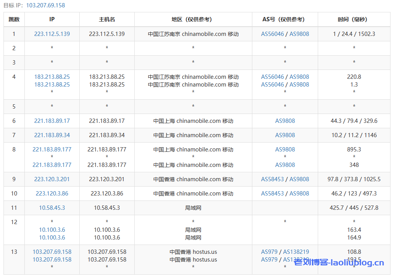Click AS138219 link at hop 13

coord(296,252)
